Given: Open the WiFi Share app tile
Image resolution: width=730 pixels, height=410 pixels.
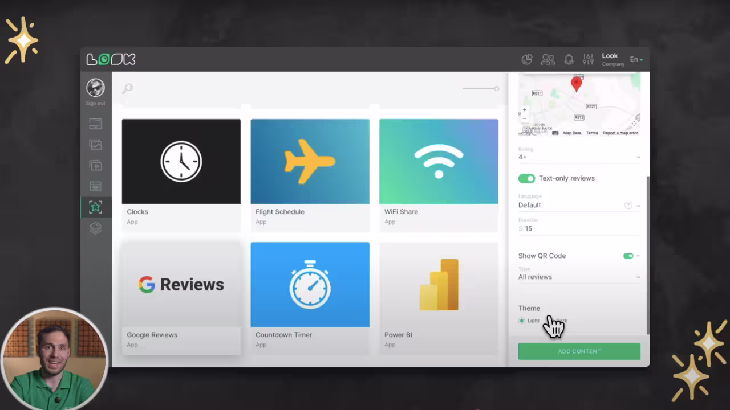Looking at the screenshot, I should [439, 175].
